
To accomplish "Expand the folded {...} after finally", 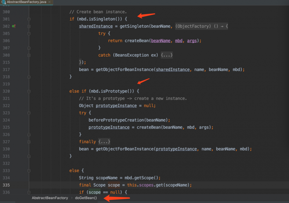I will point(104,142).
